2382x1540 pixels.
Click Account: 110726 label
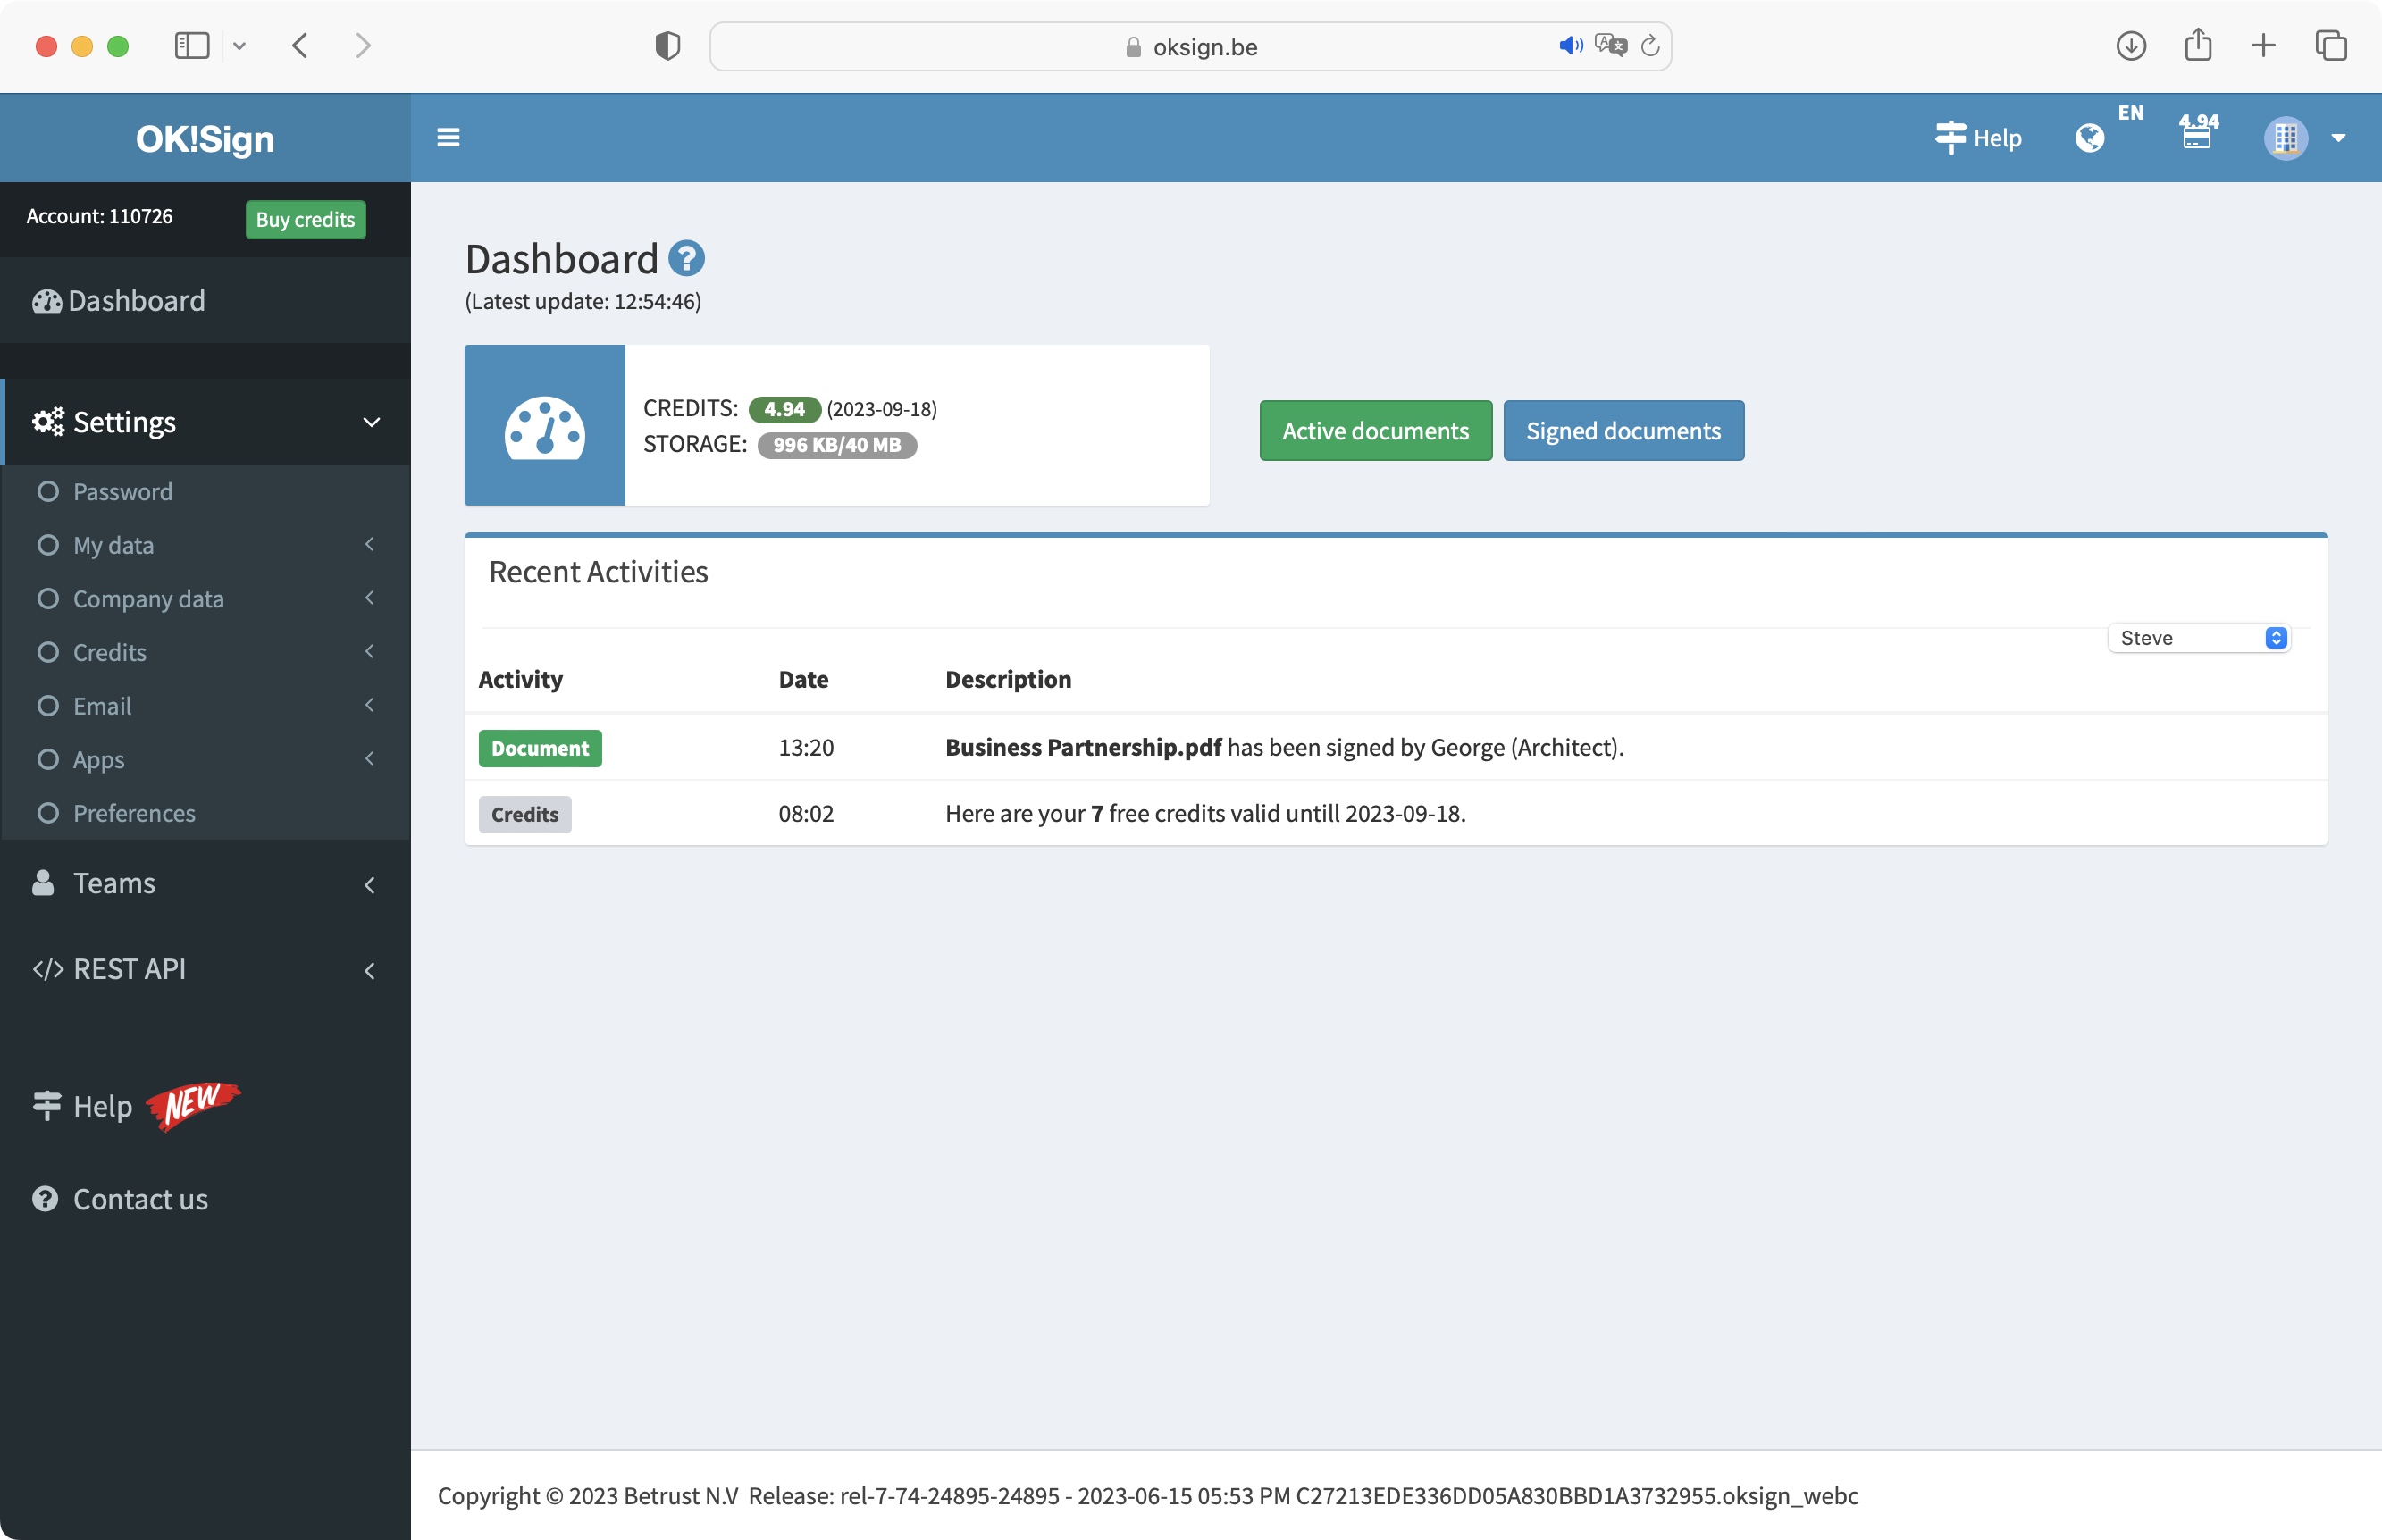point(99,216)
